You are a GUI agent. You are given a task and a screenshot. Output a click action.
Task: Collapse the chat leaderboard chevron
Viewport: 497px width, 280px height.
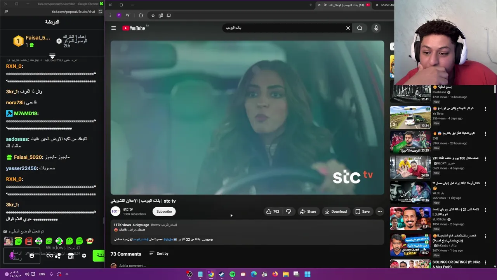52,56
